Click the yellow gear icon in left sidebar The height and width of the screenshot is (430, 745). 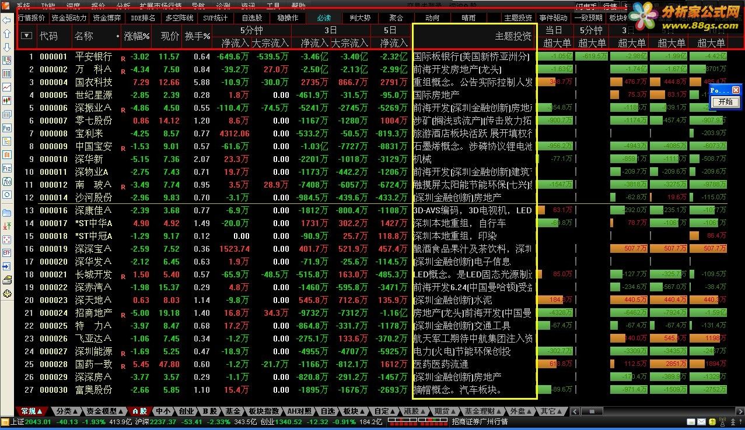coord(6,294)
